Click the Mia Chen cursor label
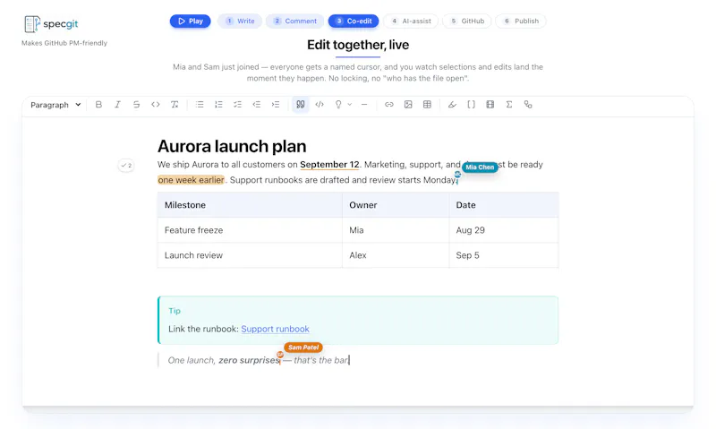Viewport: 716px width, 429px height. point(480,167)
